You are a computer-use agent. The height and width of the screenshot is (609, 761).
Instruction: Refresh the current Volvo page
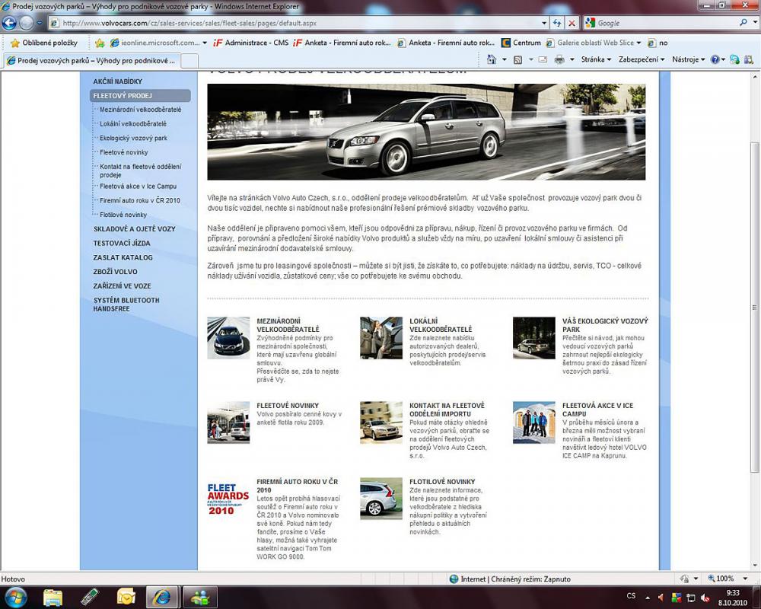click(x=557, y=23)
